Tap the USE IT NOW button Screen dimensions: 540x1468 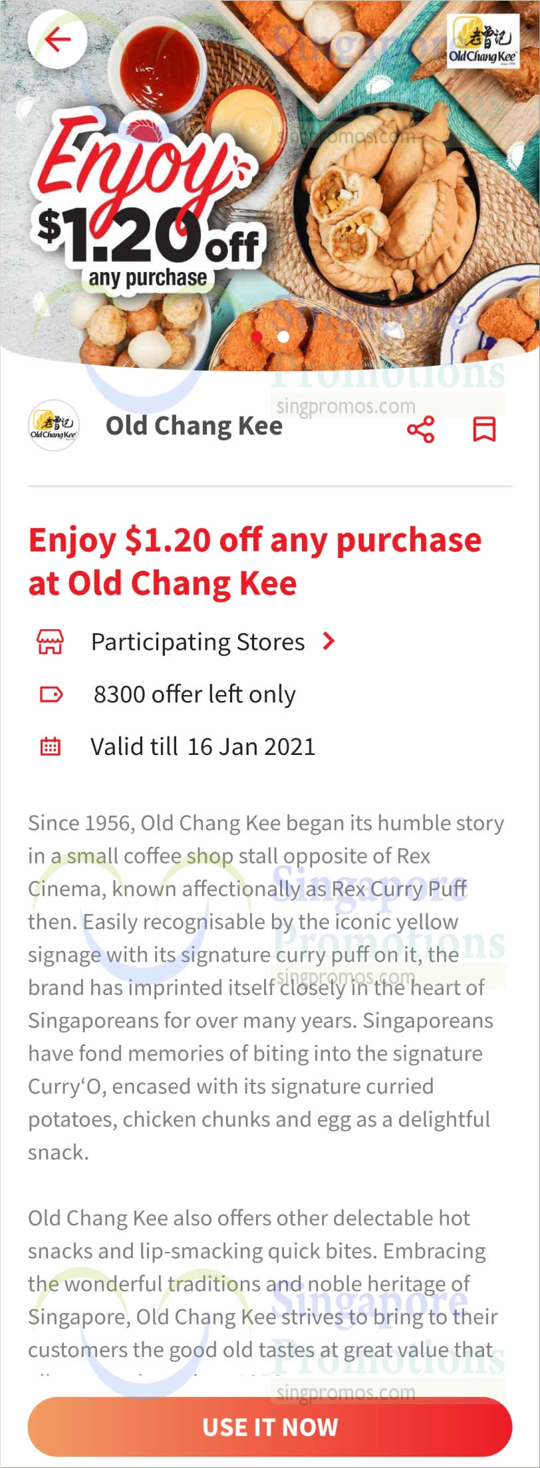click(270, 1427)
